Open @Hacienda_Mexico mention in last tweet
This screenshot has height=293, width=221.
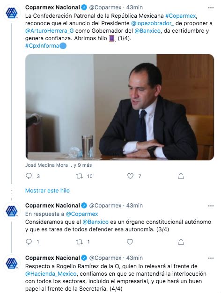51,274
